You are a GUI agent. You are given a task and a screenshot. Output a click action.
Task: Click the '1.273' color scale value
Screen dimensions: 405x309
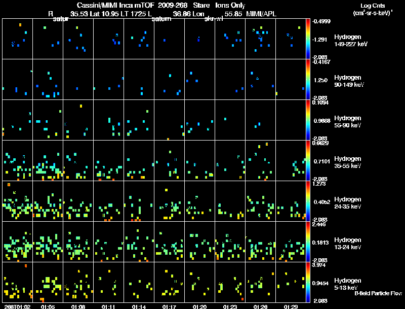click(x=319, y=184)
